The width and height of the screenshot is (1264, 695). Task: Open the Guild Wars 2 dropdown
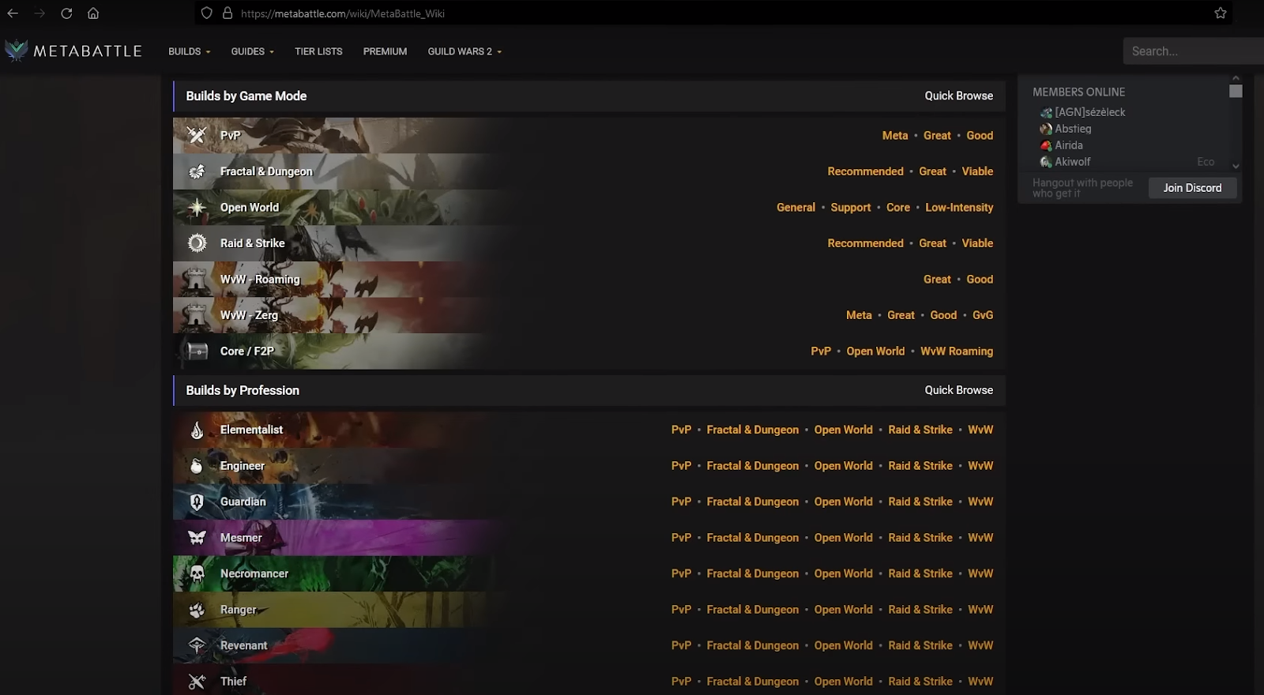(x=465, y=51)
